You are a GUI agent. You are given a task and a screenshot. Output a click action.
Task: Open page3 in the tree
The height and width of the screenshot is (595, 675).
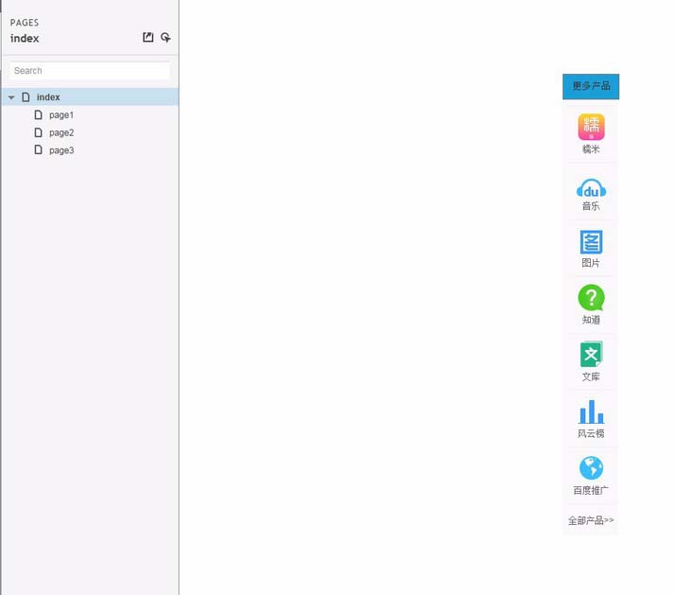point(61,150)
